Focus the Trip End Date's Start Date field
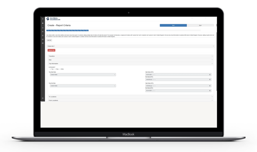The image size is (257, 152). 178,86
